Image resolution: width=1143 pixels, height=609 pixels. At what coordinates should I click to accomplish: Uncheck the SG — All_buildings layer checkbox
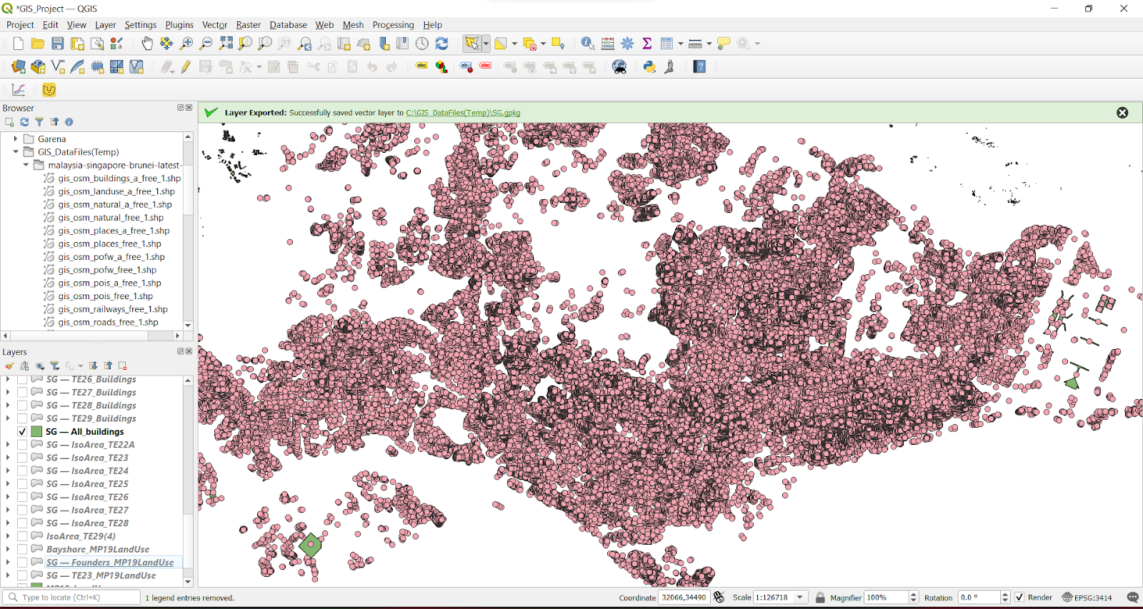(x=22, y=432)
